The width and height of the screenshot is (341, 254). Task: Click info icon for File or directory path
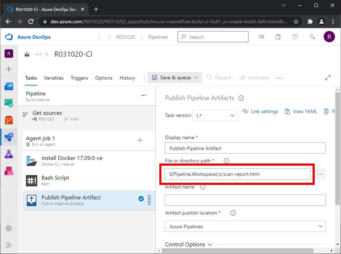pos(227,161)
